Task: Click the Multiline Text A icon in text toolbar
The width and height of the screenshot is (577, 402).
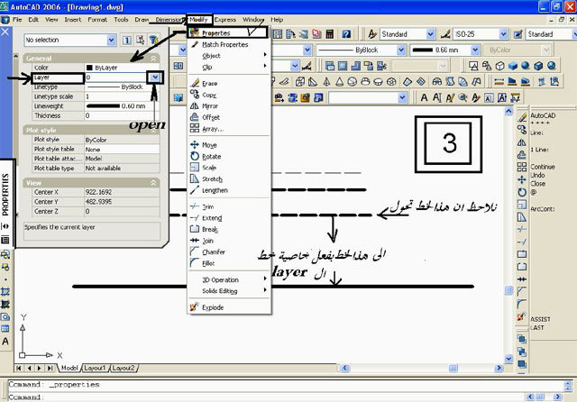Action: click(424, 97)
